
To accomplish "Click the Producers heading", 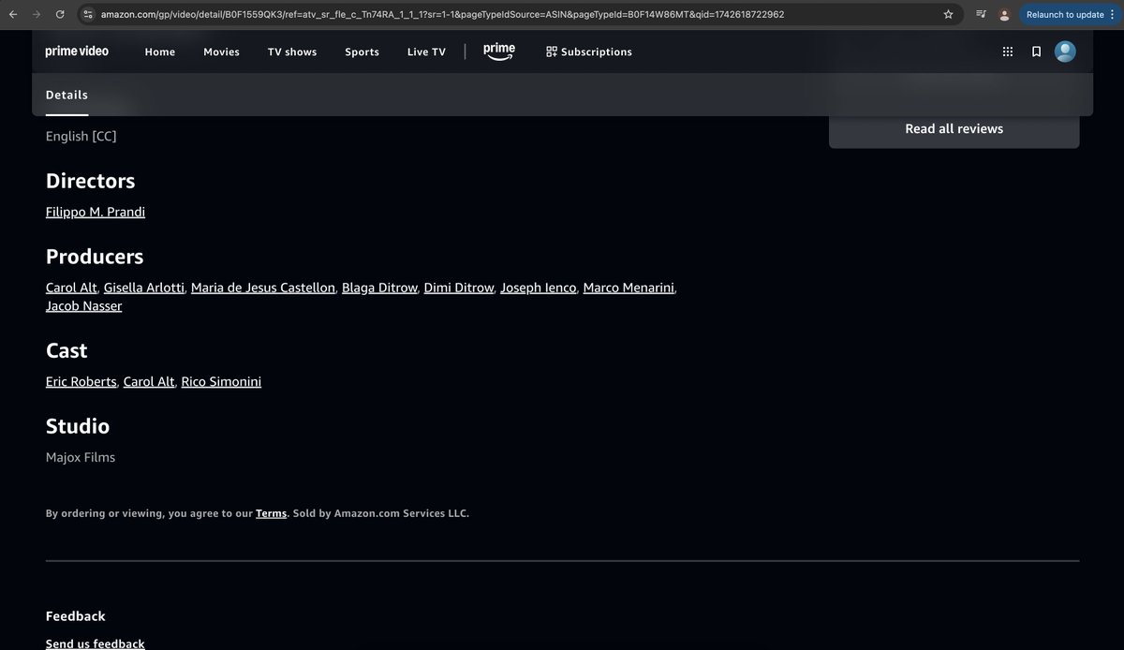I will pyautogui.click(x=95, y=257).
